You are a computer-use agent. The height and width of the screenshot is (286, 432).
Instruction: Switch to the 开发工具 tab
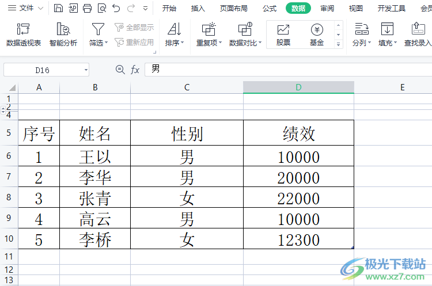pos(392,8)
